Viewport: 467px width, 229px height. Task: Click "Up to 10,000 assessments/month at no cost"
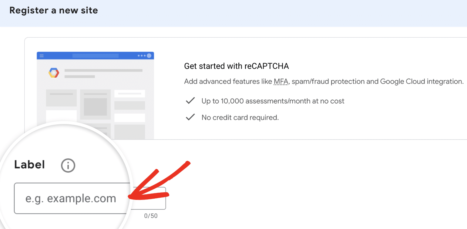tap(273, 101)
